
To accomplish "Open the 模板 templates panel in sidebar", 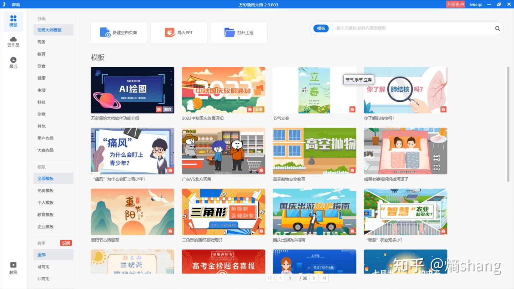I will tap(13, 21).
